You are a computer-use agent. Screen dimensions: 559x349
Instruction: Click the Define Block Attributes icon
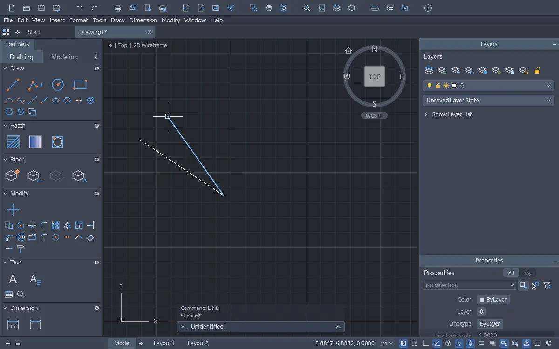pyautogui.click(x=80, y=176)
